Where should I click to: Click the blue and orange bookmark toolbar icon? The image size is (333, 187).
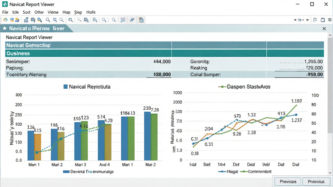click(12, 20)
